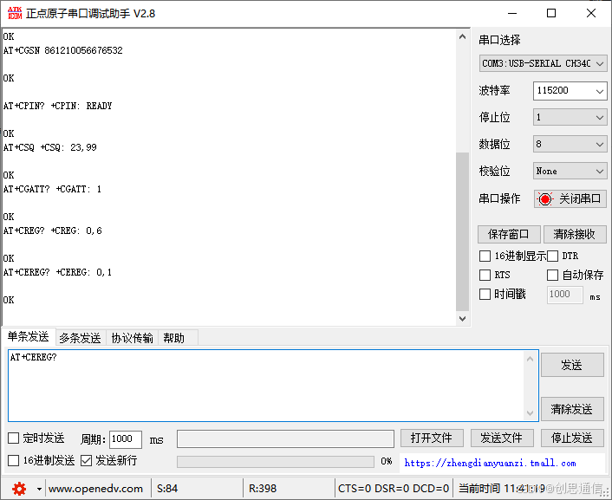This screenshot has height=500, width=612.
Task: Click receive area scroll up arrow
Action: [x=463, y=37]
